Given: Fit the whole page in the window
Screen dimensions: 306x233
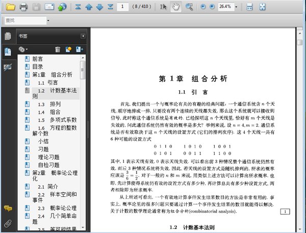Looking at the screenshot, I should pos(263,7).
